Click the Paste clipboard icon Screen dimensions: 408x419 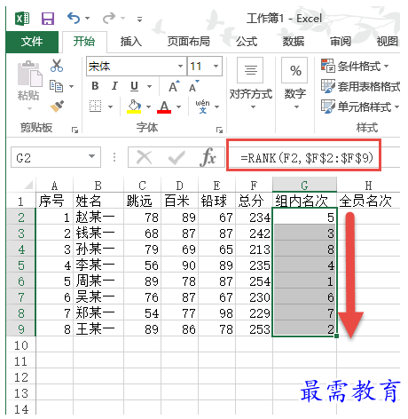click(x=29, y=74)
